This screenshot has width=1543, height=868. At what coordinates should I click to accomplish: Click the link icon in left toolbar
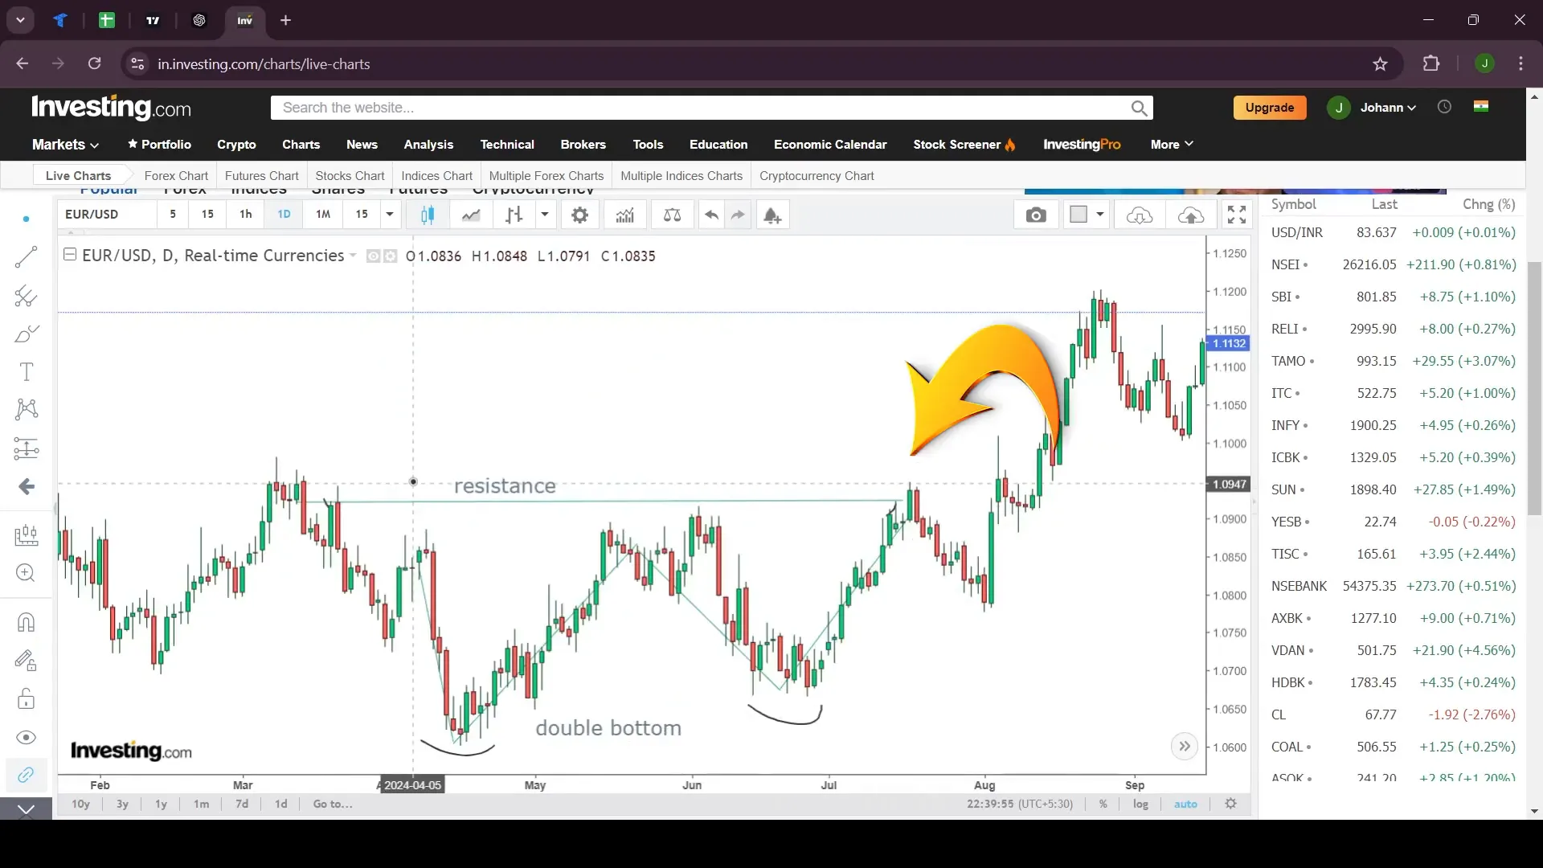pos(26,775)
